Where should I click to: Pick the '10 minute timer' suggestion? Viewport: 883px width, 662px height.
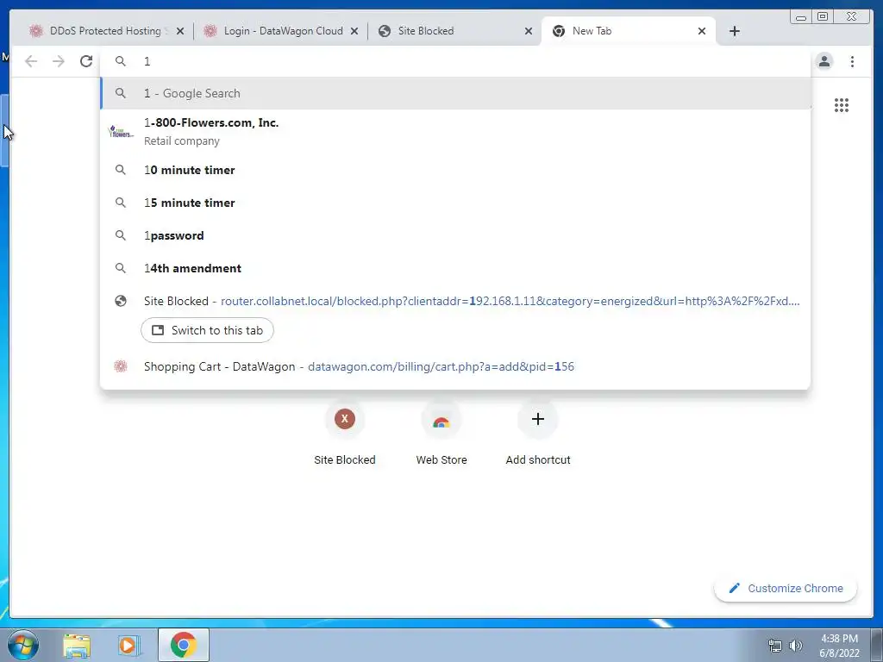pyautogui.click(x=455, y=170)
